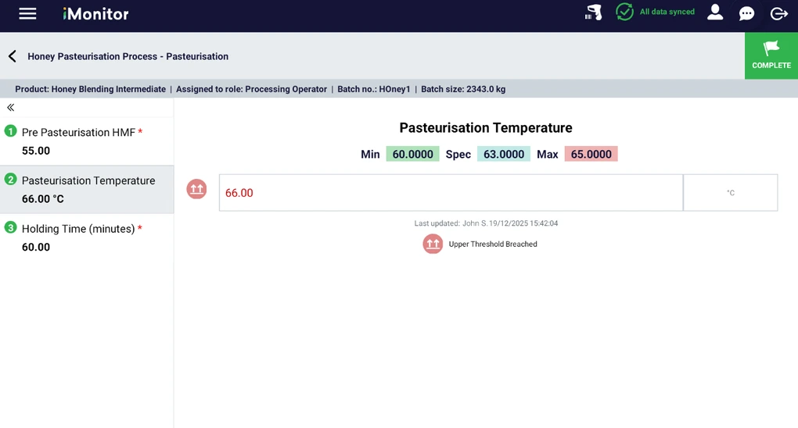
Task: Click the iMonitor logo
Action: [x=95, y=14]
